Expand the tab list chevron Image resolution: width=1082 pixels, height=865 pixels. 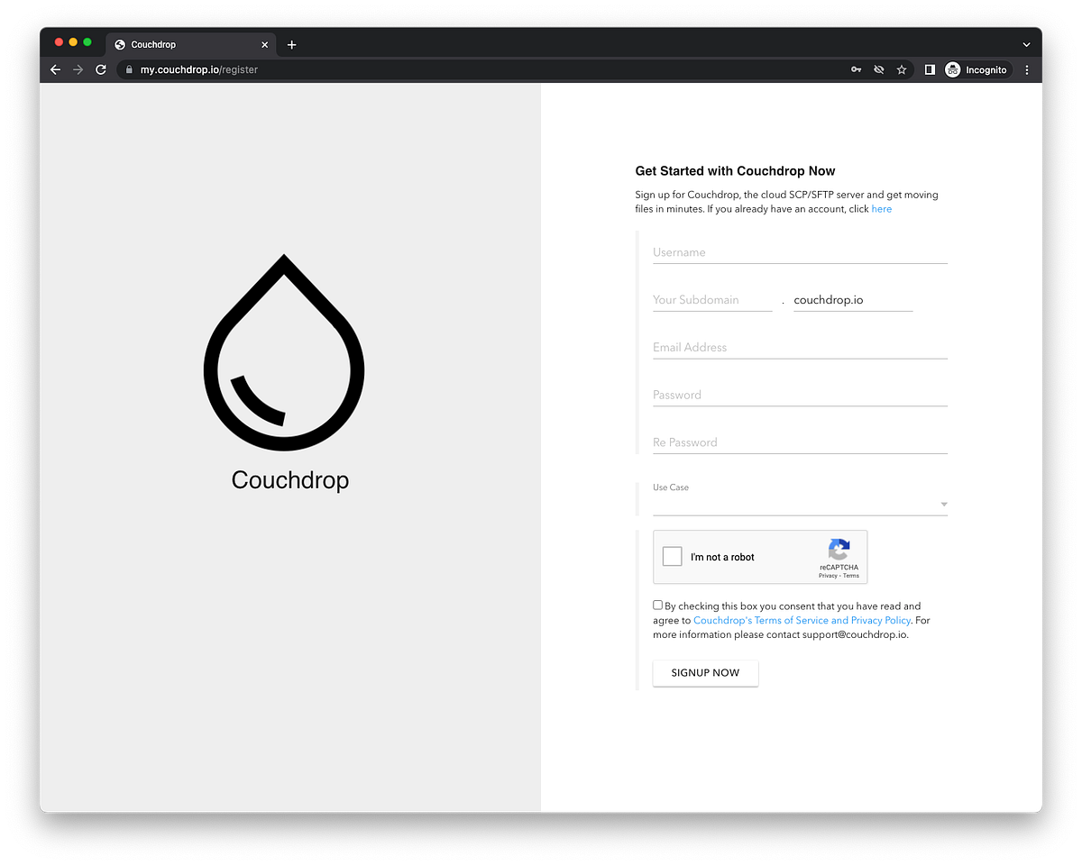pyautogui.click(x=1026, y=43)
